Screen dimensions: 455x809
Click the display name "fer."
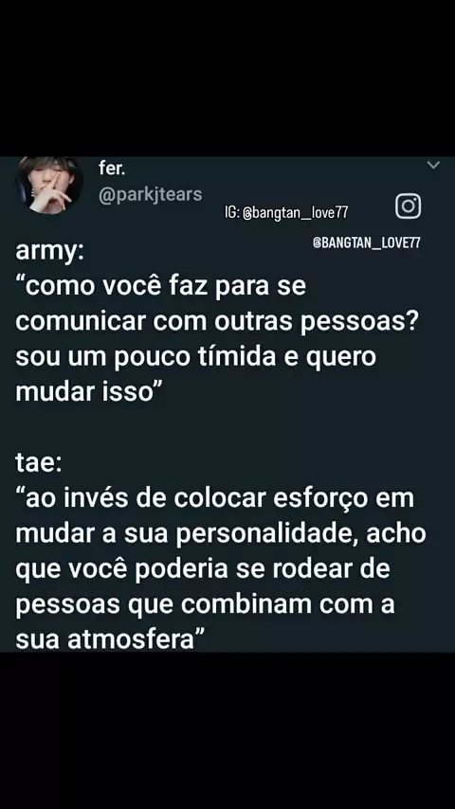(x=112, y=168)
